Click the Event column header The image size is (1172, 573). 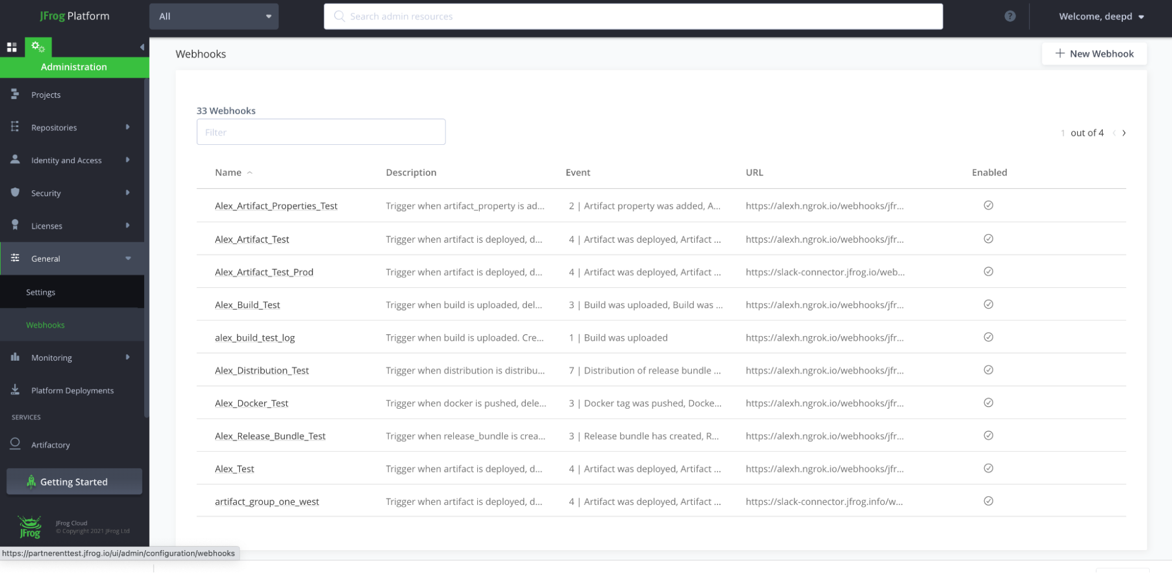577,172
